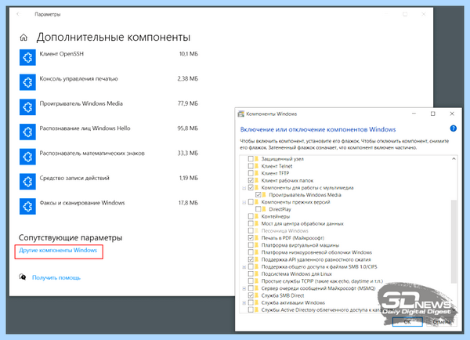Enable the Защищенный узел checkbox

251,159
